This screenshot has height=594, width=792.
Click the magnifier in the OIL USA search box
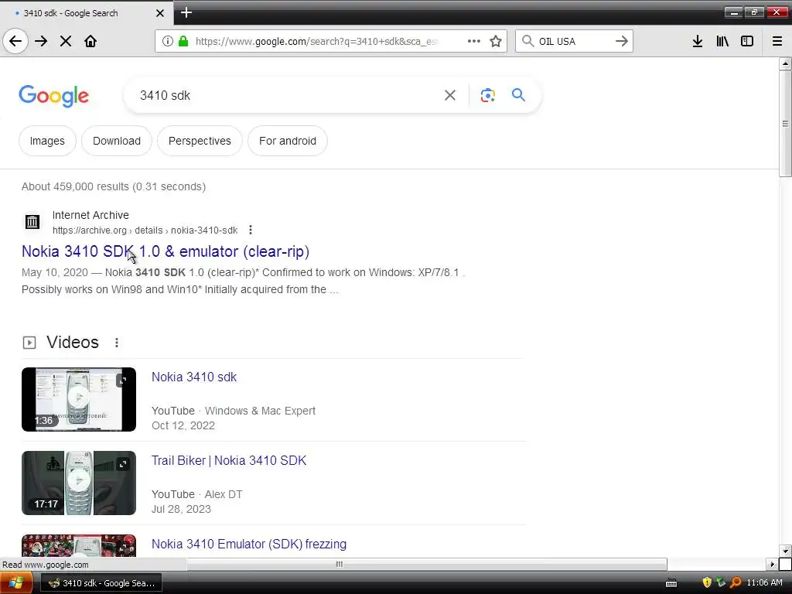pyautogui.click(x=527, y=41)
